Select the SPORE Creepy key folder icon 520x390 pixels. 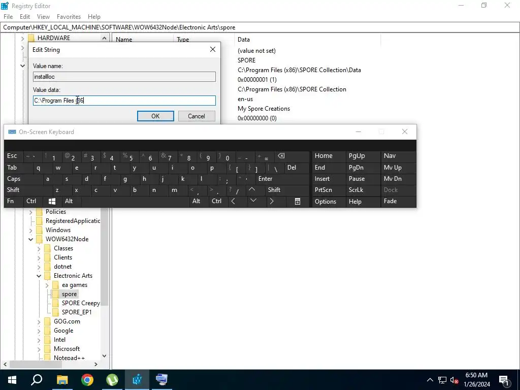coord(56,303)
